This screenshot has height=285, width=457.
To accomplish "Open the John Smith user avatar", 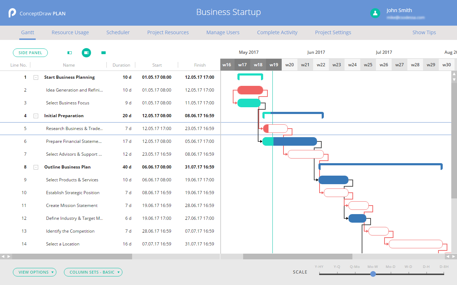I will pyautogui.click(x=375, y=13).
